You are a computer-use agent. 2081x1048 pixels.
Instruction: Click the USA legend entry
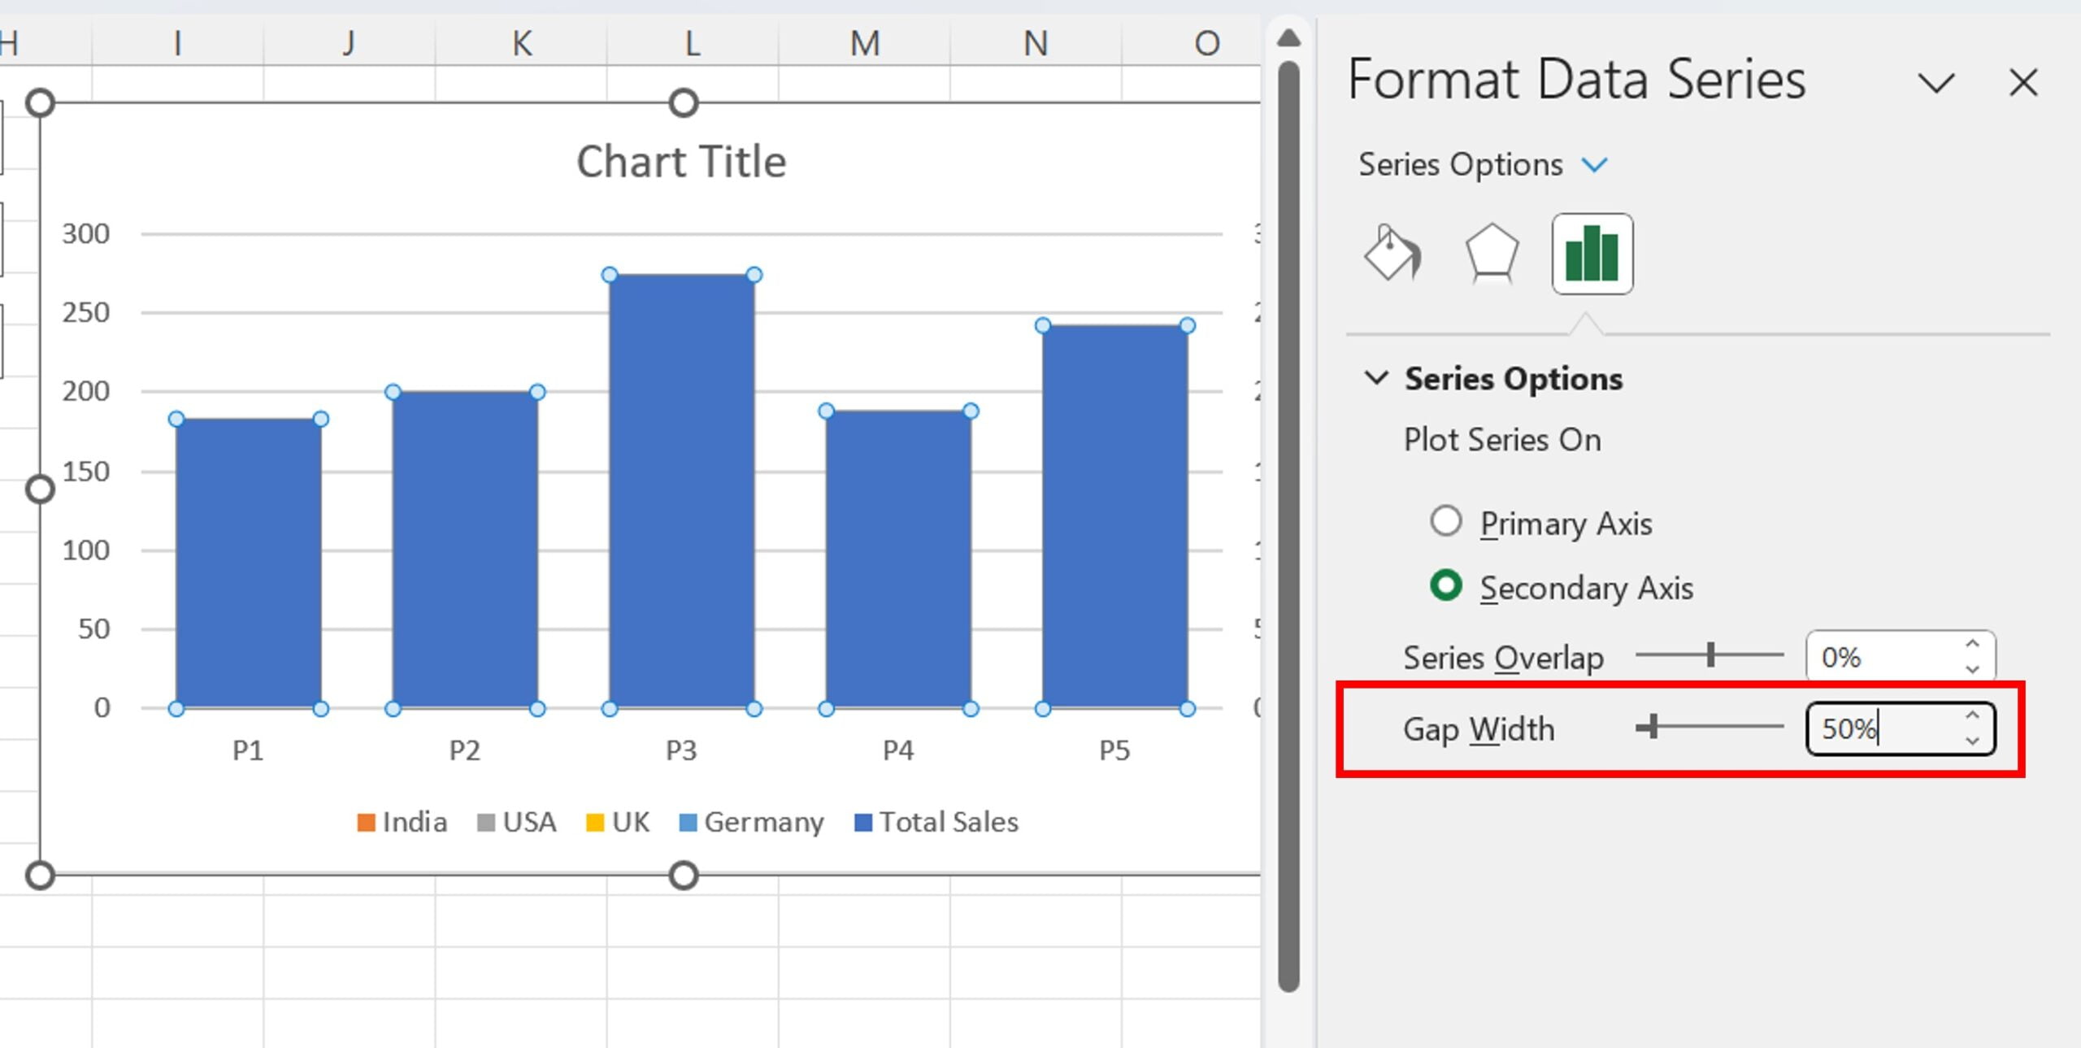[517, 822]
